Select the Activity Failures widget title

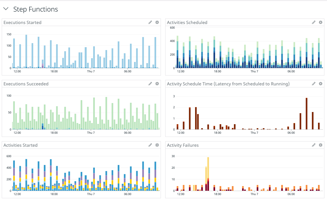click(183, 145)
